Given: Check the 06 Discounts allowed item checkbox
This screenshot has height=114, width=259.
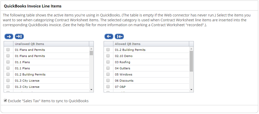Looking at the screenshot, I should click(108, 80).
